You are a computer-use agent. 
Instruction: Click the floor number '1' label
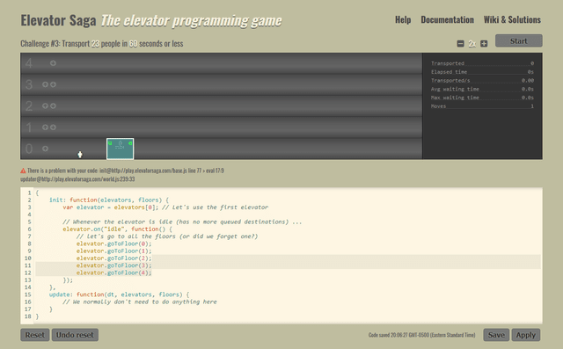pyautogui.click(x=29, y=127)
